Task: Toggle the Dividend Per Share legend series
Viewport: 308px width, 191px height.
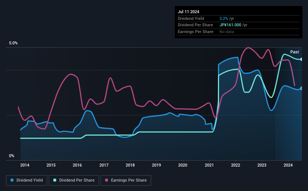Action: [74, 180]
